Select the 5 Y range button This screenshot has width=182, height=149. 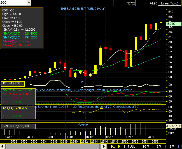tap(159, 146)
